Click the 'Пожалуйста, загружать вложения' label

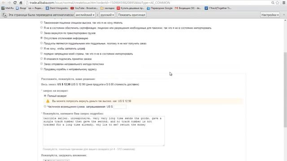pyautogui.click(x=64, y=155)
